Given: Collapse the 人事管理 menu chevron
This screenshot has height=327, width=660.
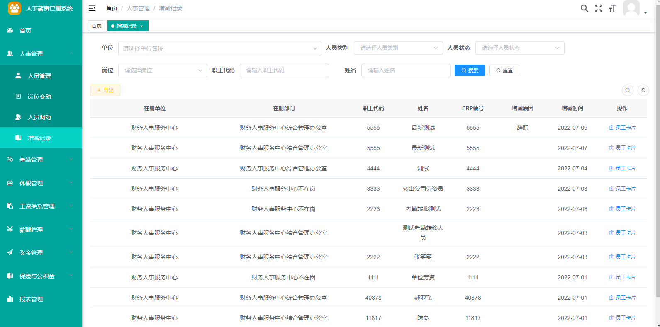Looking at the screenshot, I should point(71,53).
